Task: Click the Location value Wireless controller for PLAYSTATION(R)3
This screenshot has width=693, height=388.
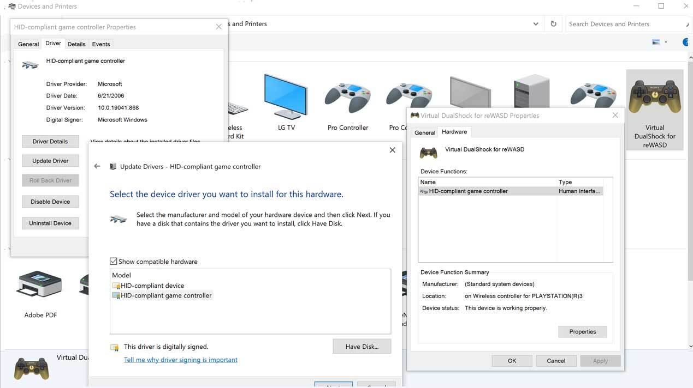Action: coord(524,296)
